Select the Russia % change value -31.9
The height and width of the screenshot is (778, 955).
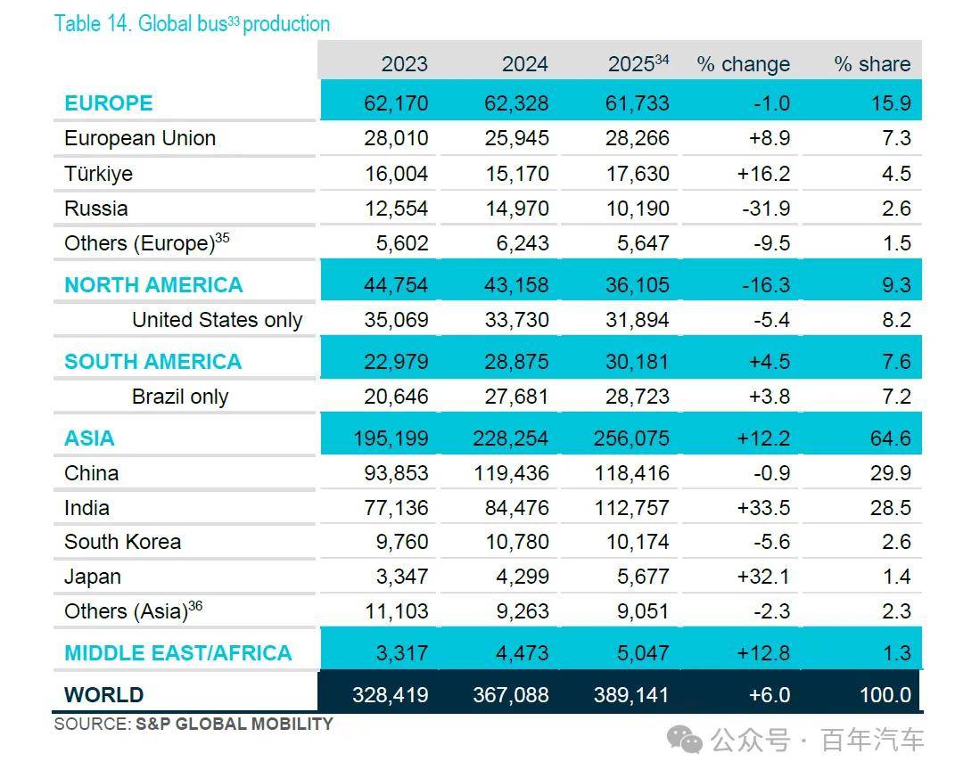(x=766, y=209)
